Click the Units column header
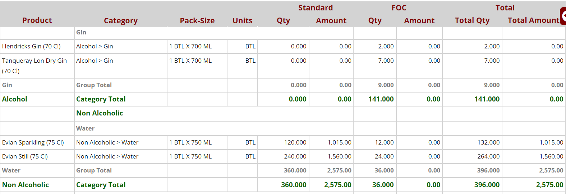566x194 pixels. (x=243, y=21)
